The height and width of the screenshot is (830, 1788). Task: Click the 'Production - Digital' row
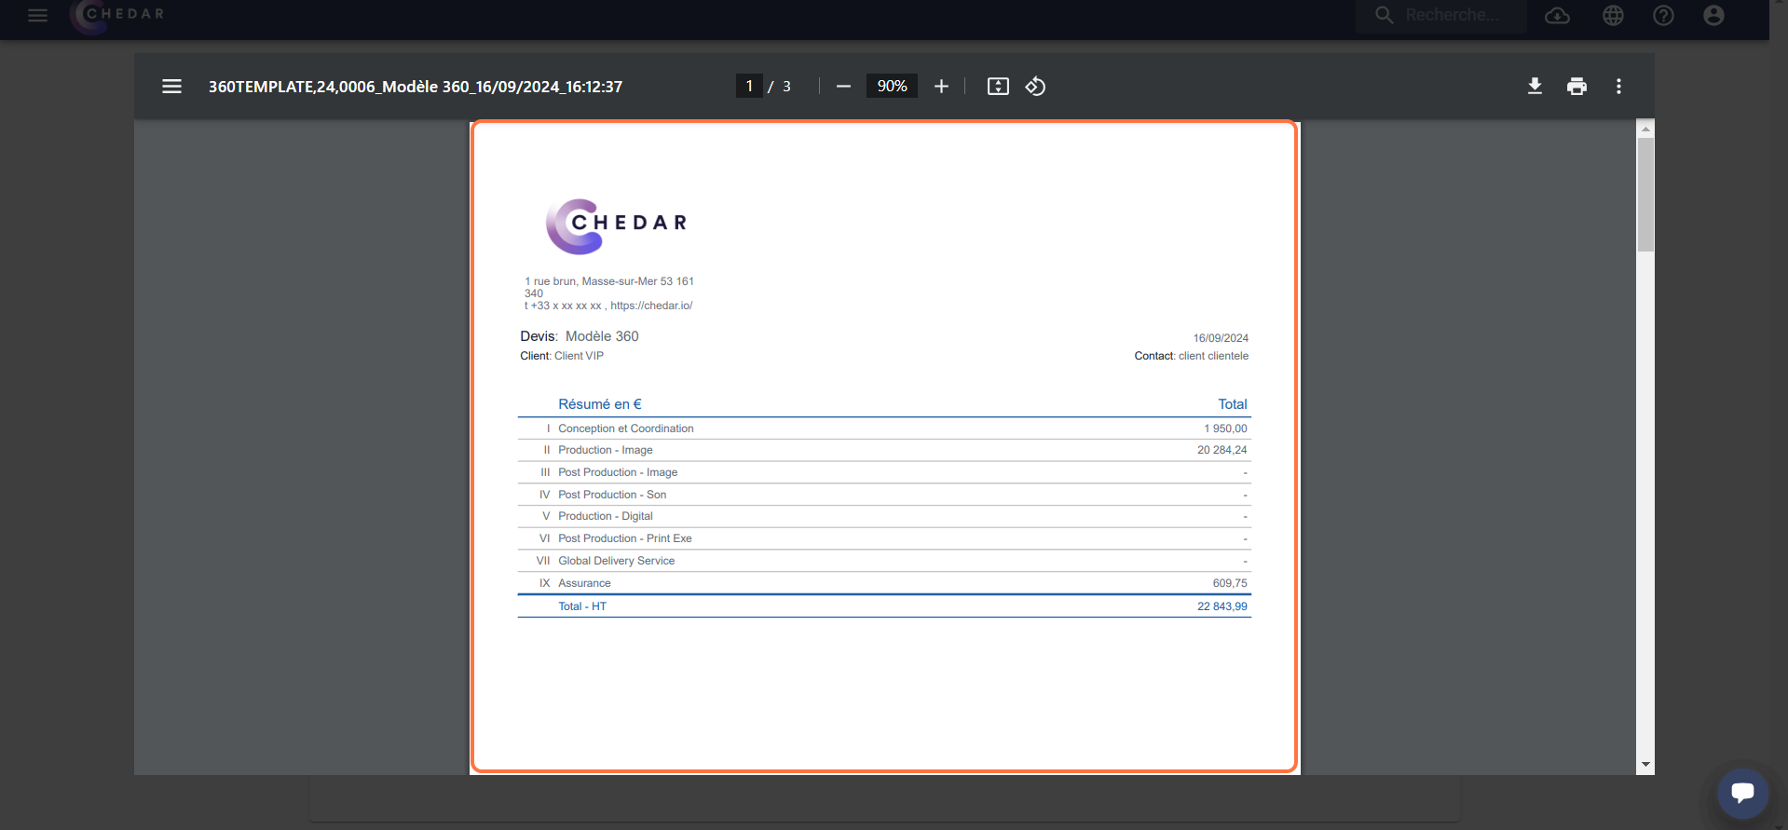click(x=884, y=516)
